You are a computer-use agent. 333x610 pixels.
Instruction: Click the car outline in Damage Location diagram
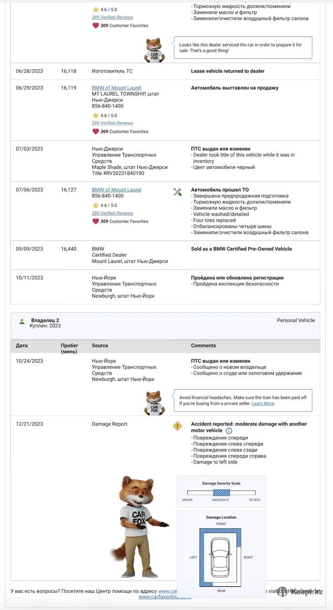click(221, 557)
